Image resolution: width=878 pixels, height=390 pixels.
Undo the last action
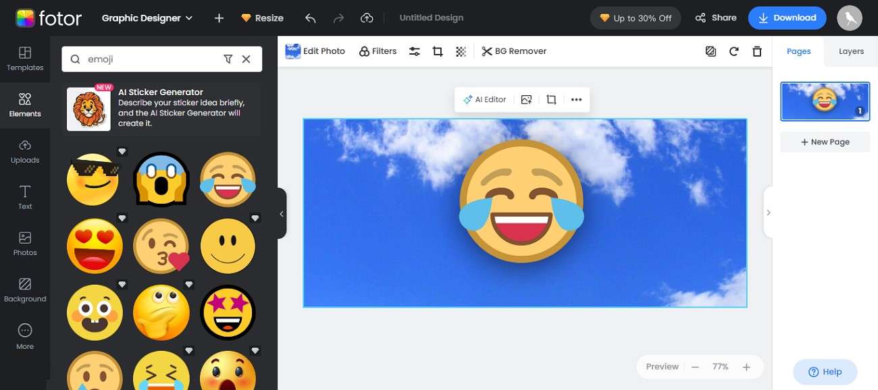(x=311, y=18)
